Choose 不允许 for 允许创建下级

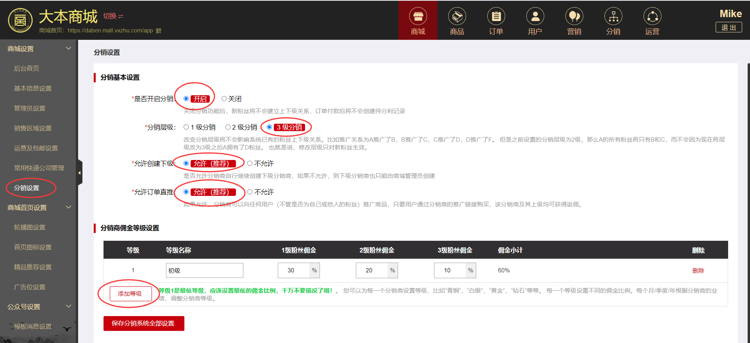click(x=250, y=164)
